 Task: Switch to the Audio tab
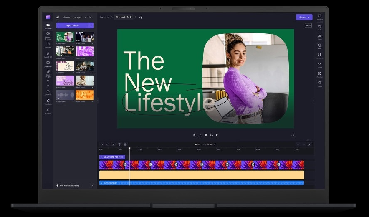point(88,17)
